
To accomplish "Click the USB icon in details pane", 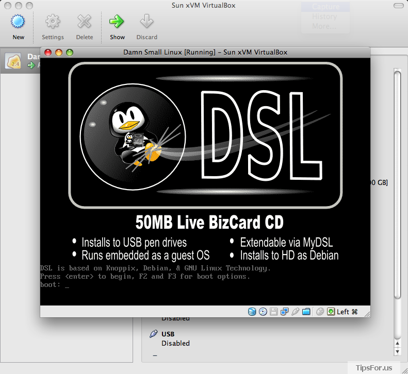I will point(154,334).
